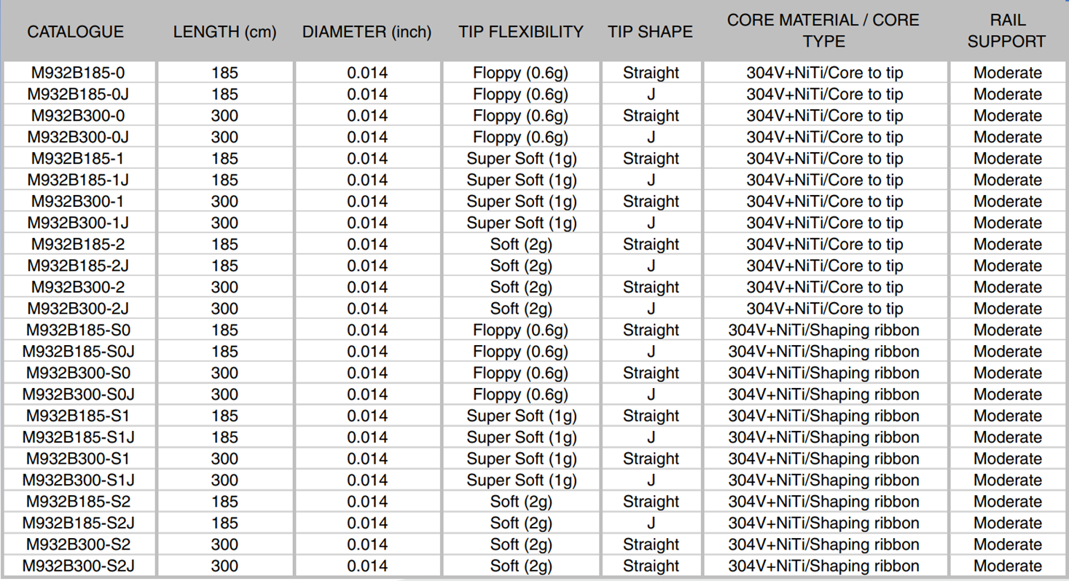Click the CATALOGUE column header
The width and height of the screenshot is (1069, 581).
point(76,32)
